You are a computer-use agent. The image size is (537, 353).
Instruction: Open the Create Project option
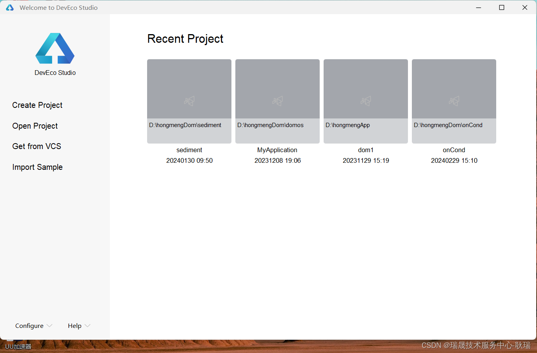37,105
